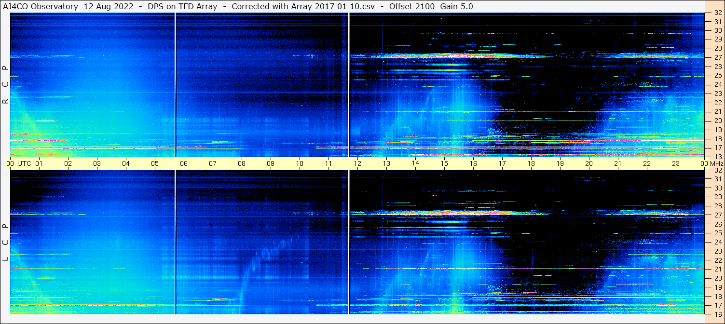725x324 pixels.
Task: Select hour "22" on the UTC axis
Action: pos(647,163)
